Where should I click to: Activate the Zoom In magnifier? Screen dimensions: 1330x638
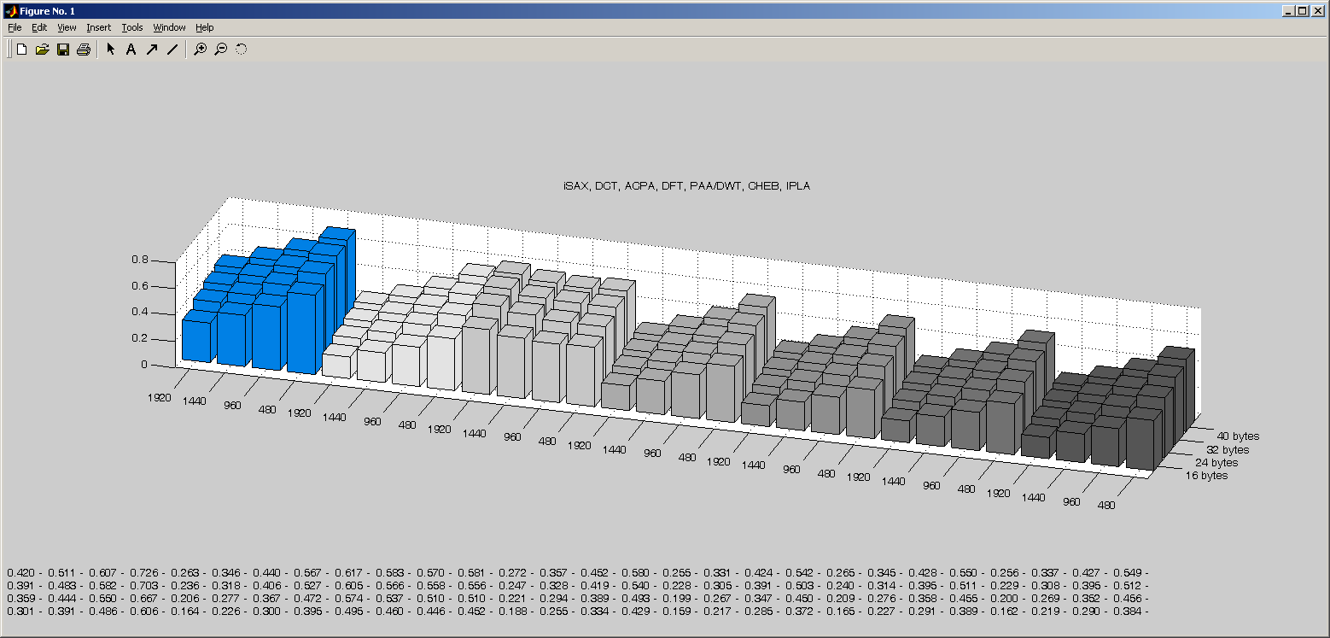200,50
